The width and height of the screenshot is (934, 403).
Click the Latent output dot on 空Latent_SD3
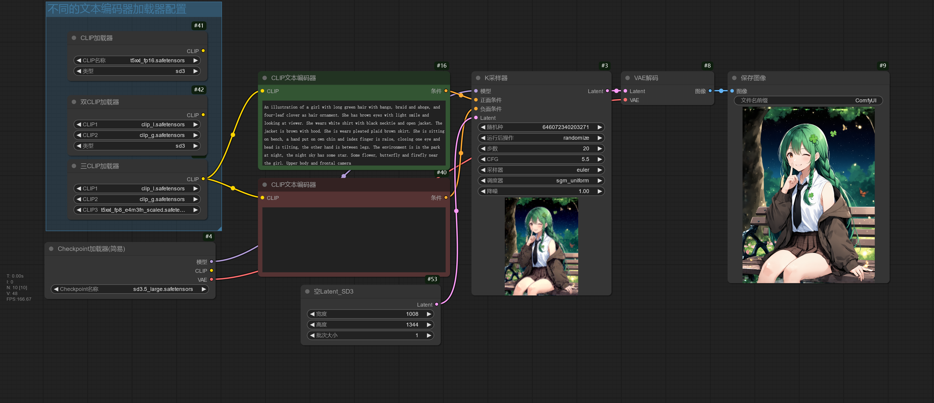coord(436,305)
